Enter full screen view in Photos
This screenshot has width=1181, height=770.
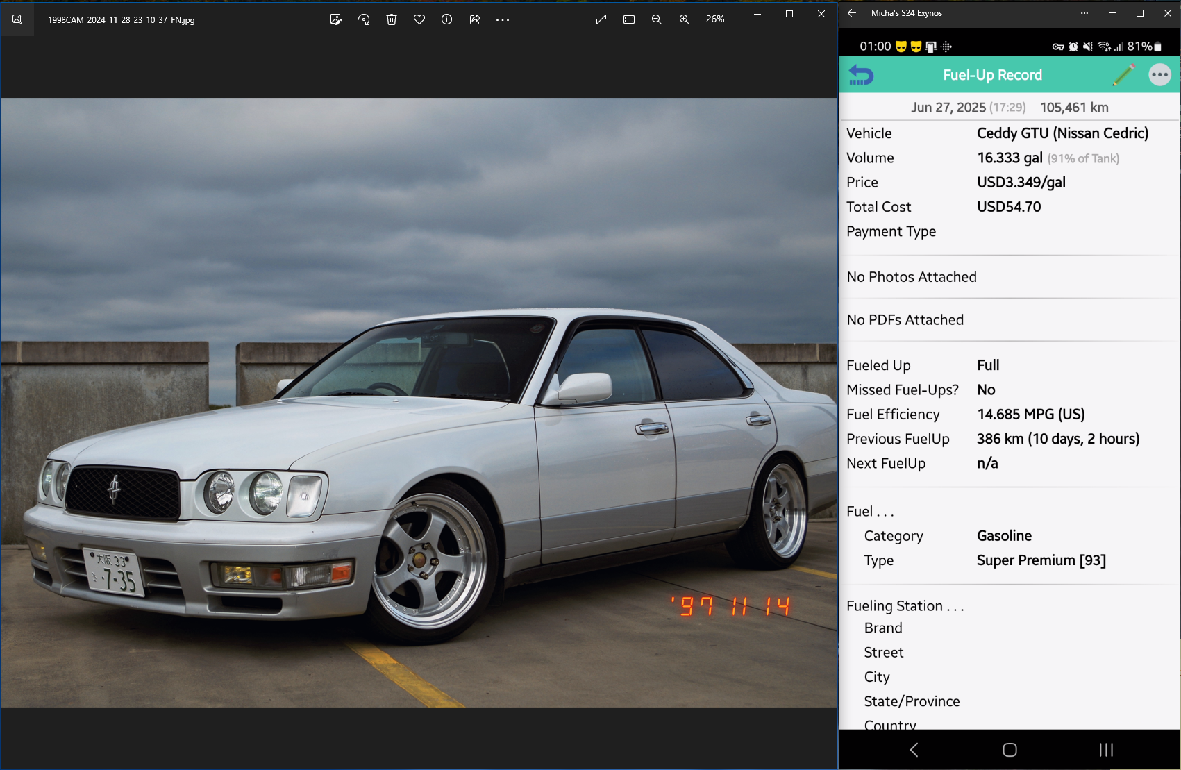(x=601, y=19)
